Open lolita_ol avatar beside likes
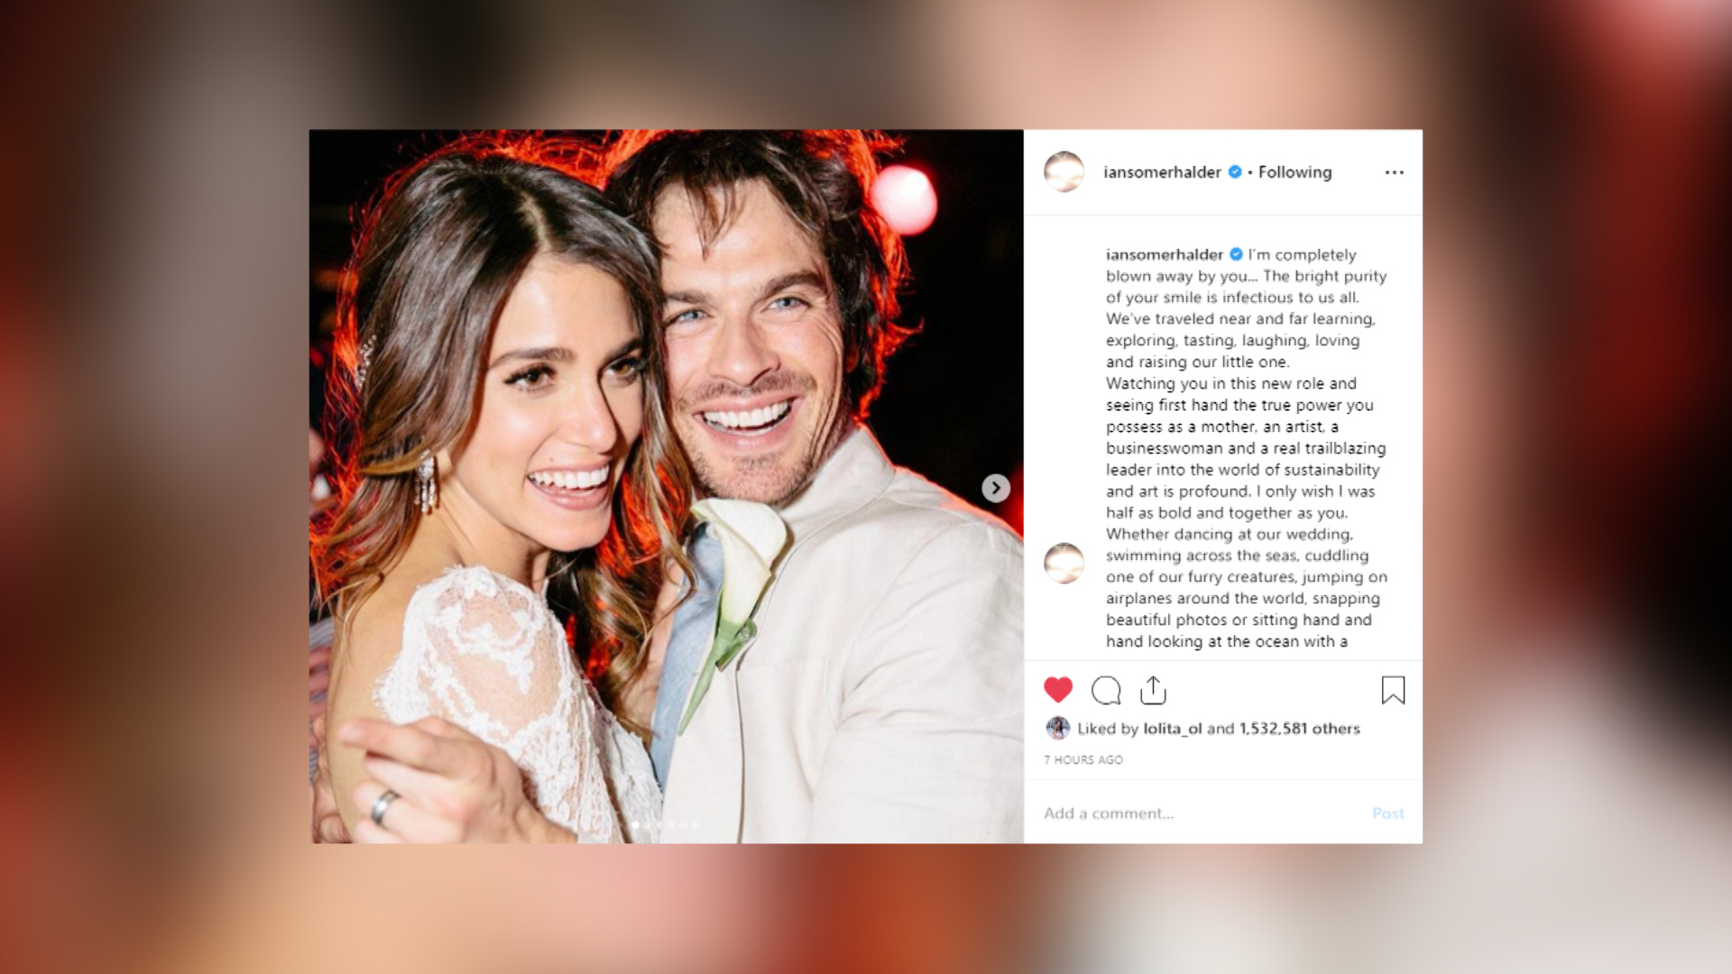Viewport: 1732px width, 974px height. 1058,728
